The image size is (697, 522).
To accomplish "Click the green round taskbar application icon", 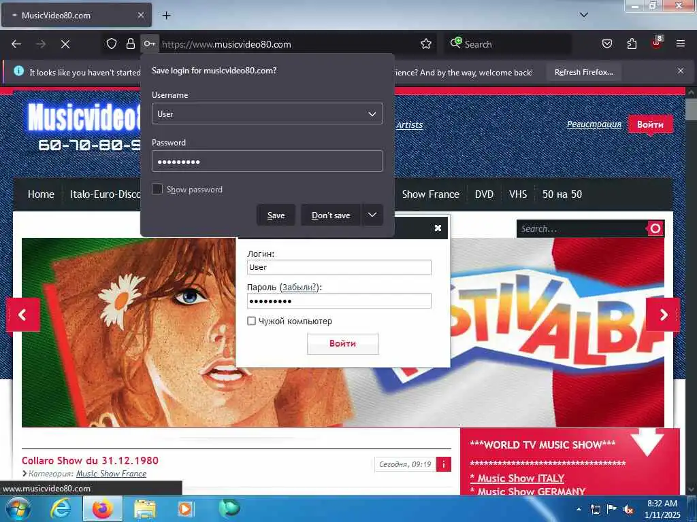I will [229, 508].
